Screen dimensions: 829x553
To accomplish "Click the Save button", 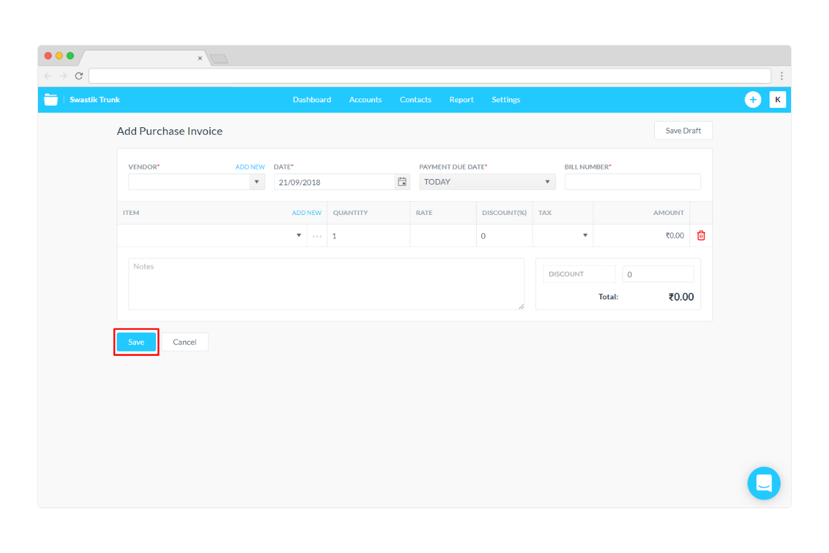I will tap(136, 342).
